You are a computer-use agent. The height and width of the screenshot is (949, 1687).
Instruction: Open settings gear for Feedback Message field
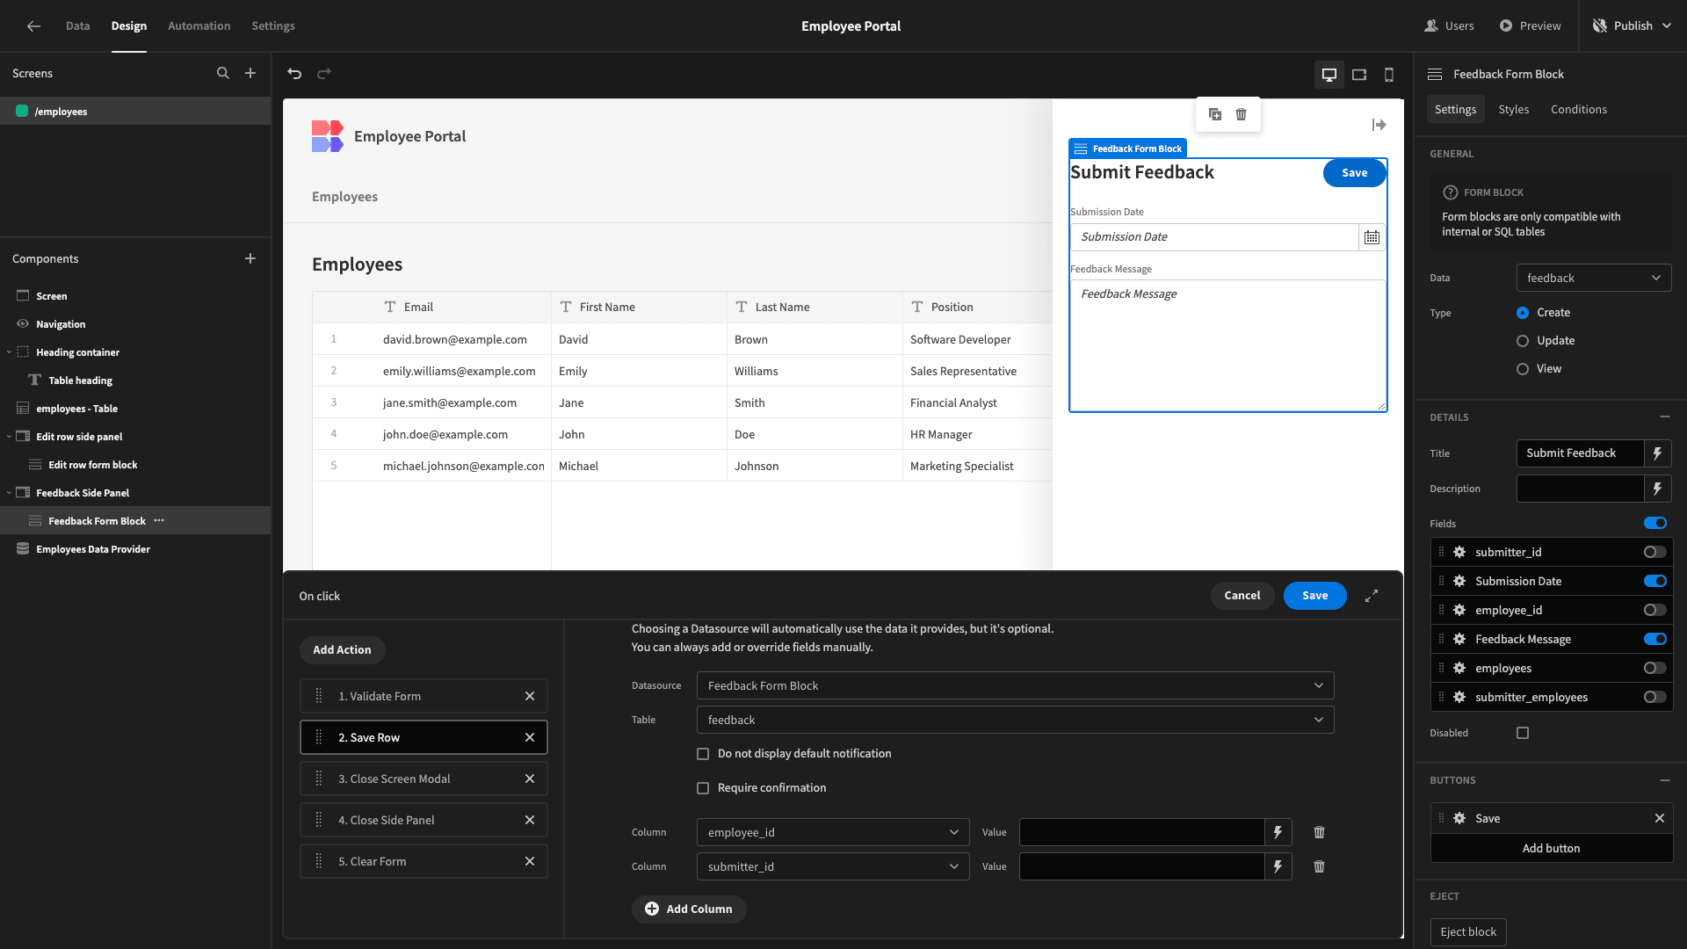click(1459, 639)
